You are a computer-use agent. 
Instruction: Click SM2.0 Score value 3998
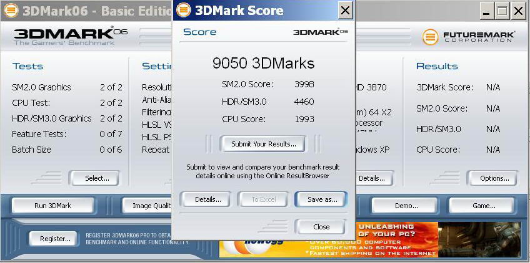(x=304, y=84)
